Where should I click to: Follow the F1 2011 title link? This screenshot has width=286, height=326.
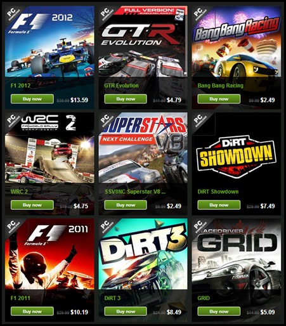[x=20, y=298]
